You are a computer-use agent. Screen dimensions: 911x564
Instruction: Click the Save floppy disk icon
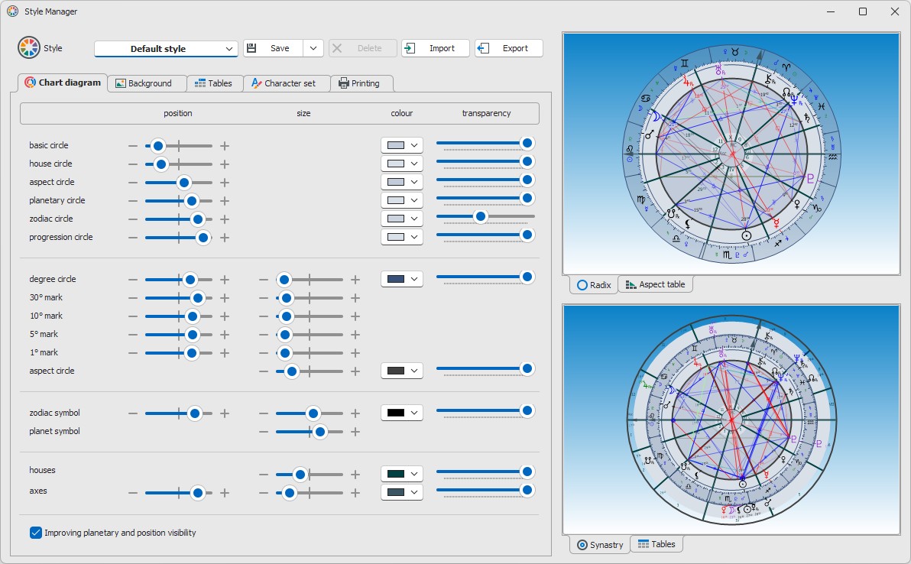[251, 48]
